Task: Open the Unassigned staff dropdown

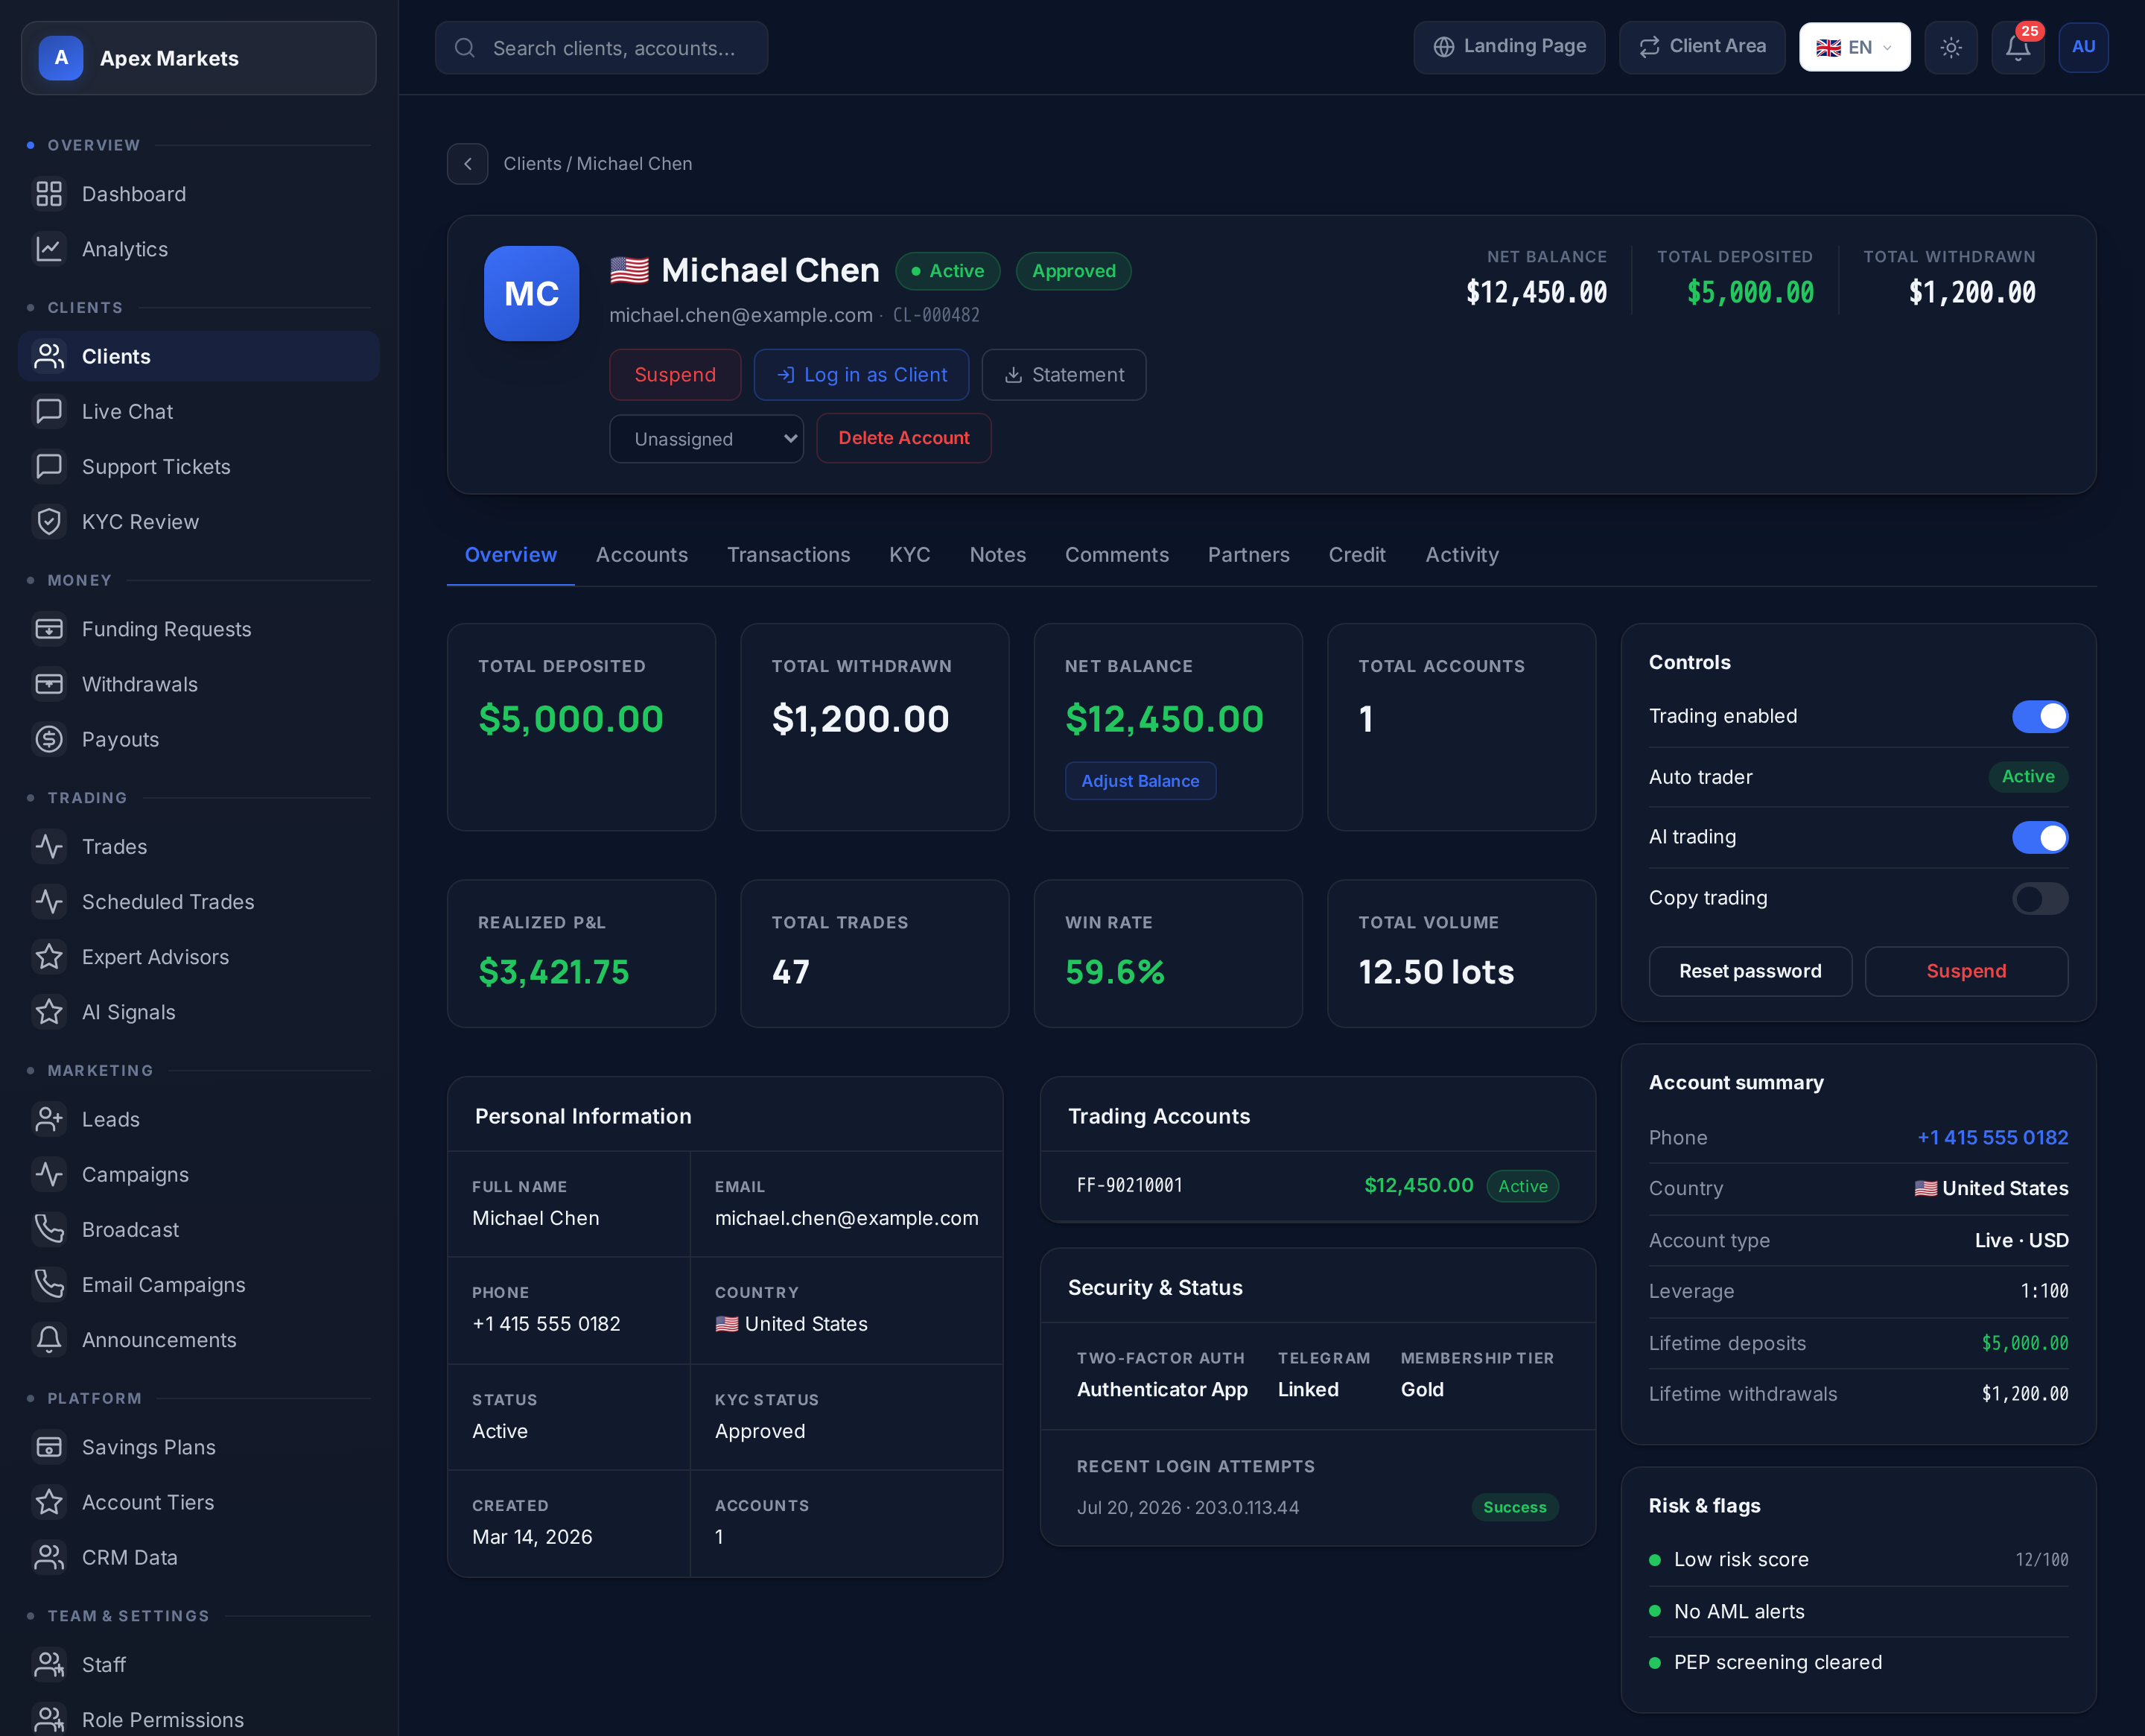Action: click(x=707, y=439)
